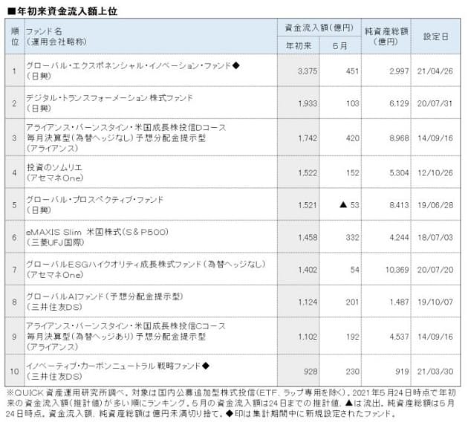
Task: Click inception date 20/07/20
Action: click(435, 270)
